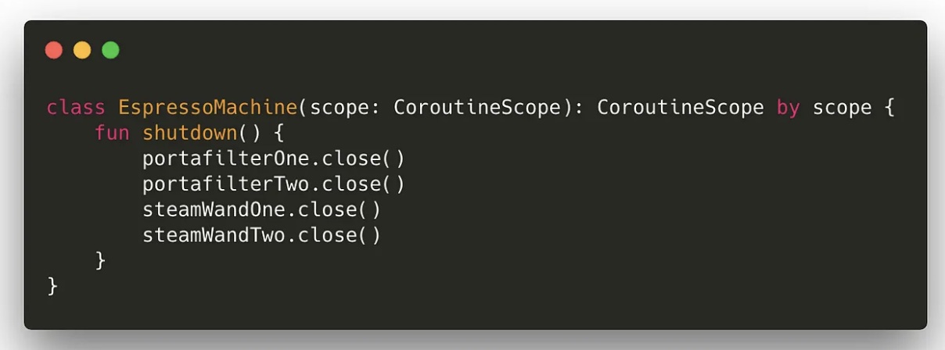Viewport: 945px width, 350px height.
Task: Click the 'scope' delegate before opening brace
Action: pos(842,107)
